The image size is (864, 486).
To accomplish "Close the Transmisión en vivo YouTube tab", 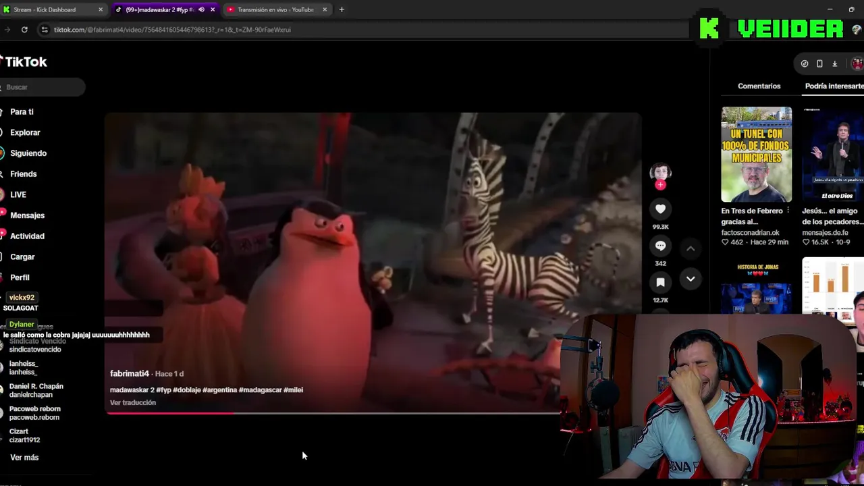I will coord(325,9).
